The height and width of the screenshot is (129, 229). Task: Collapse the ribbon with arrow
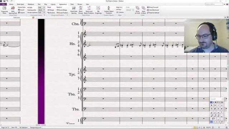pyautogui.click(x=225, y=4)
